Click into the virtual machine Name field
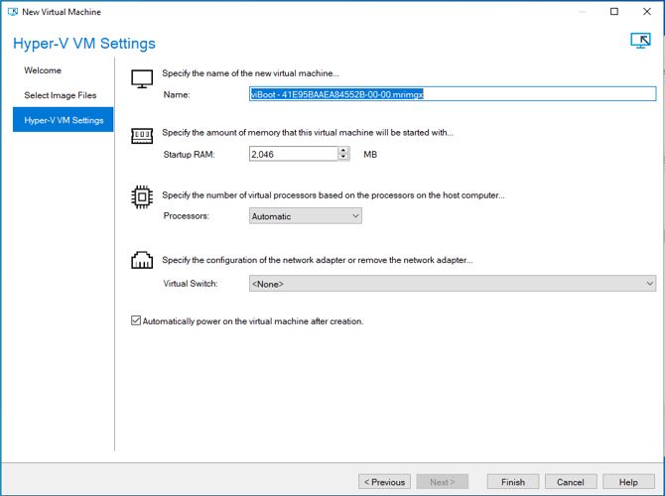The width and height of the screenshot is (665, 496). [452, 94]
